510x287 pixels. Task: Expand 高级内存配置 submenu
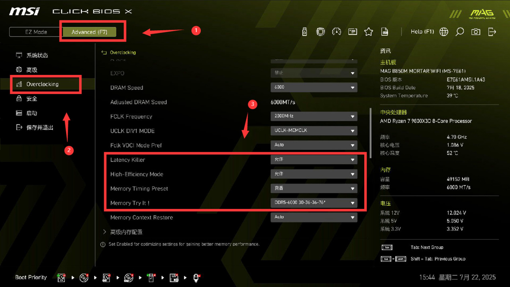coord(123,232)
